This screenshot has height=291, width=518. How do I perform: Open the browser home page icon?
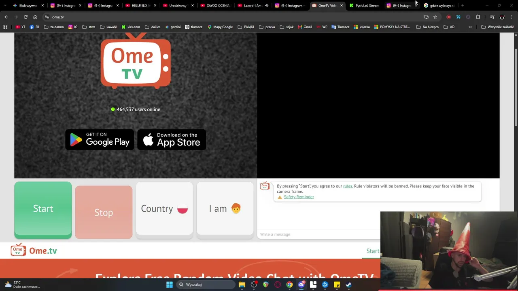click(x=35, y=17)
